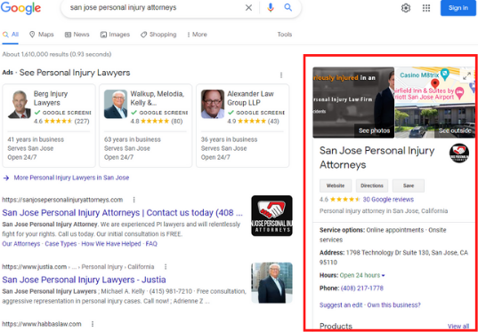478x332 pixels.
Task: Open 30 Google reviews link
Action: point(388,200)
